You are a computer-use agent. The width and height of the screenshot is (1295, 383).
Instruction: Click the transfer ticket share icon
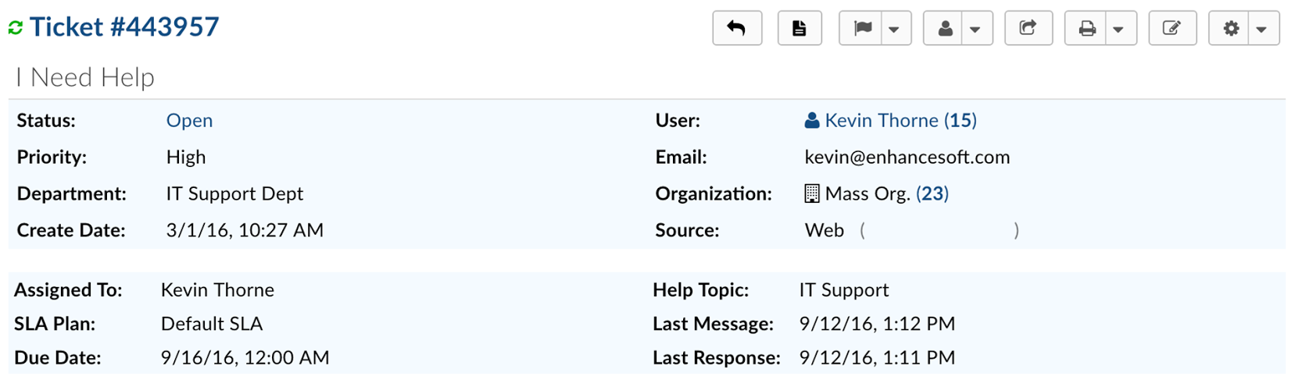(x=1028, y=29)
